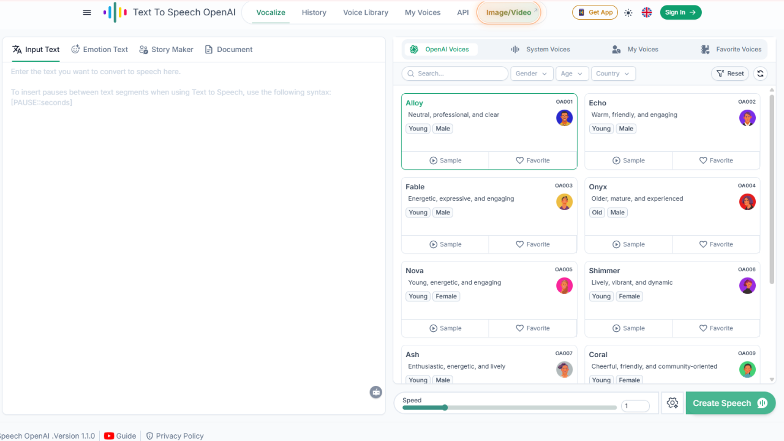
Task: Open the UK flag language selector
Action: [x=647, y=12]
